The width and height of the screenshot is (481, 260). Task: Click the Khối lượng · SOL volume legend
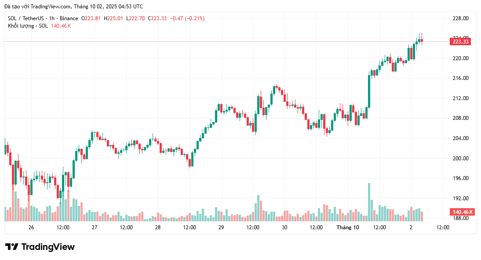tap(28, 26)
